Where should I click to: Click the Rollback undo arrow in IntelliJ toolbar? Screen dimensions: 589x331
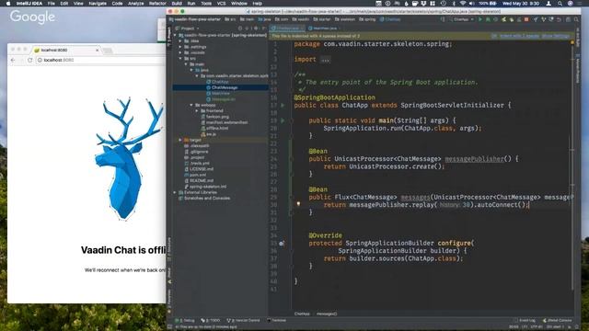pyautogui.click(x=560, y=19)
